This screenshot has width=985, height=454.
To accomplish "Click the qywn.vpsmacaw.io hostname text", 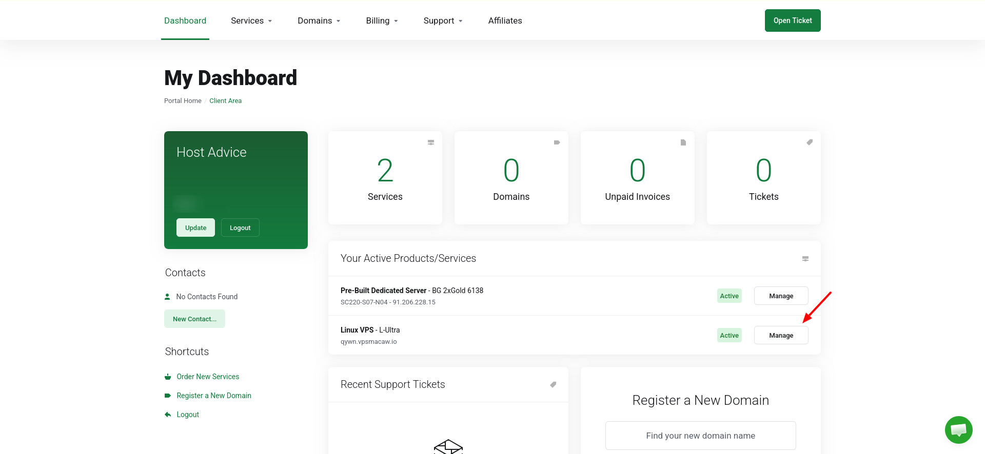I will [x=369, y=342].
